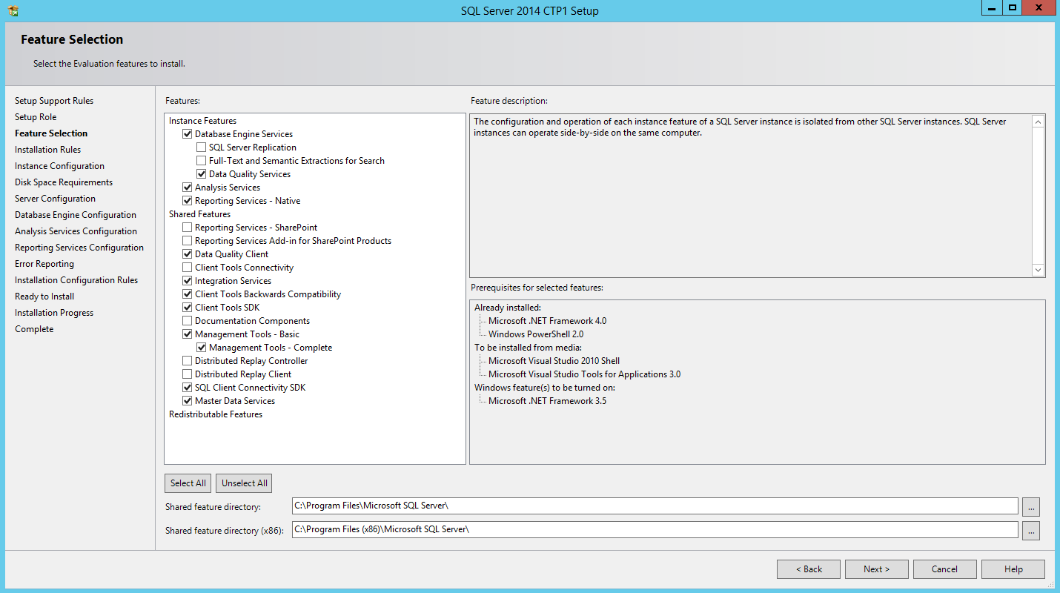Uncheck SQL Client Connectivity SDK
The image size is (1060, 593).
pyautogui.click(x=187, y=388)
